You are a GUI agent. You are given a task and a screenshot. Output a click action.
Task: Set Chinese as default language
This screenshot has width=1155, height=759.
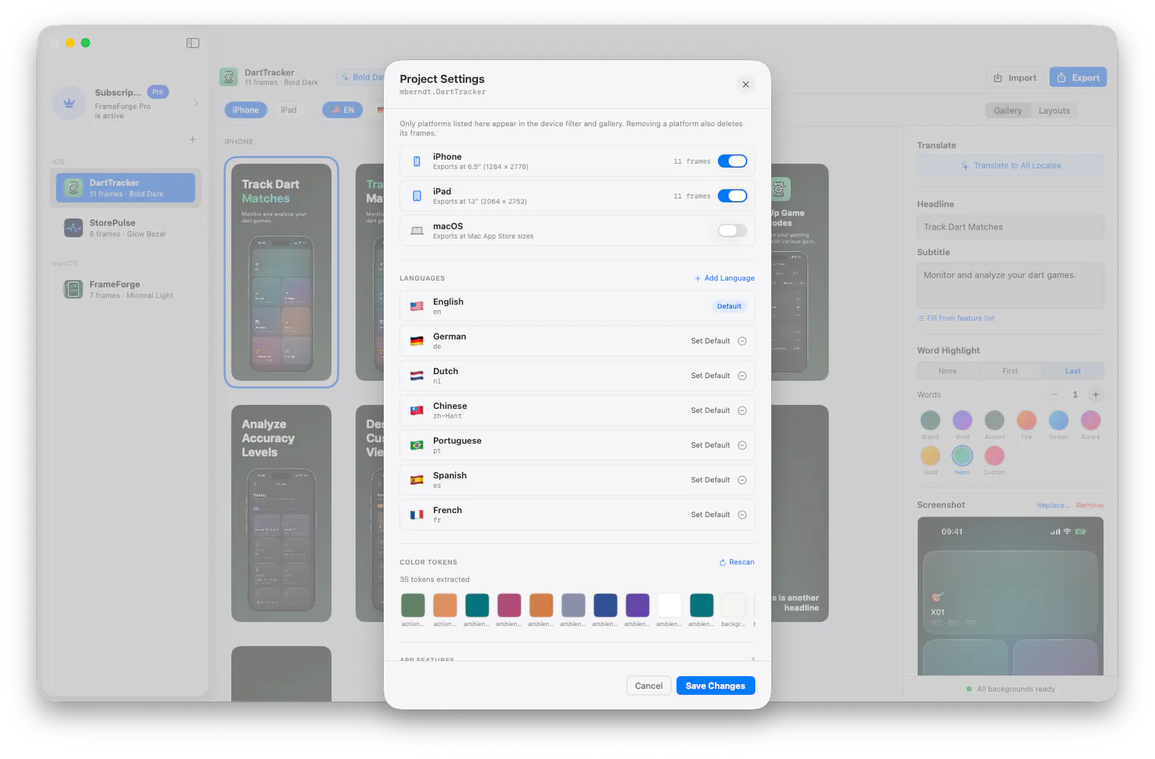point(710,410)
